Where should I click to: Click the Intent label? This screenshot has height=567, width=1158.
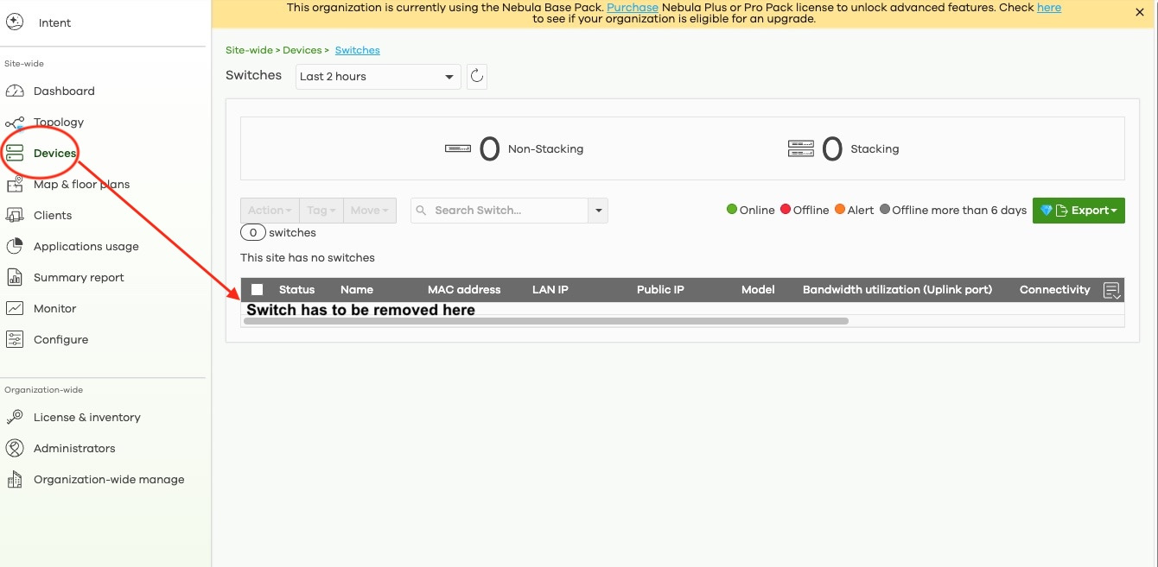click(x=55, y=22)
